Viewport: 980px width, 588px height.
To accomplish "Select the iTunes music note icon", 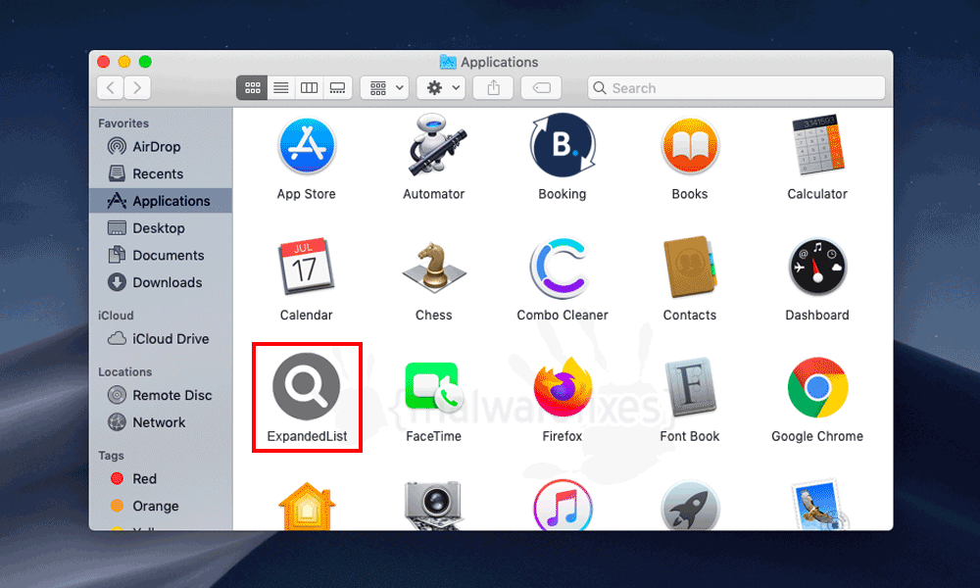I will [563, 505].
